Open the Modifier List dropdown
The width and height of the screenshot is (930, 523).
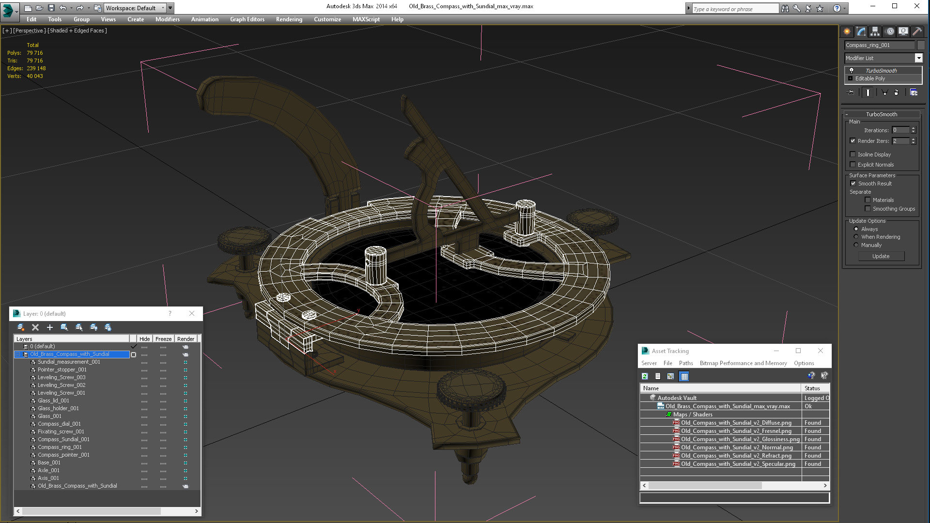918,58
